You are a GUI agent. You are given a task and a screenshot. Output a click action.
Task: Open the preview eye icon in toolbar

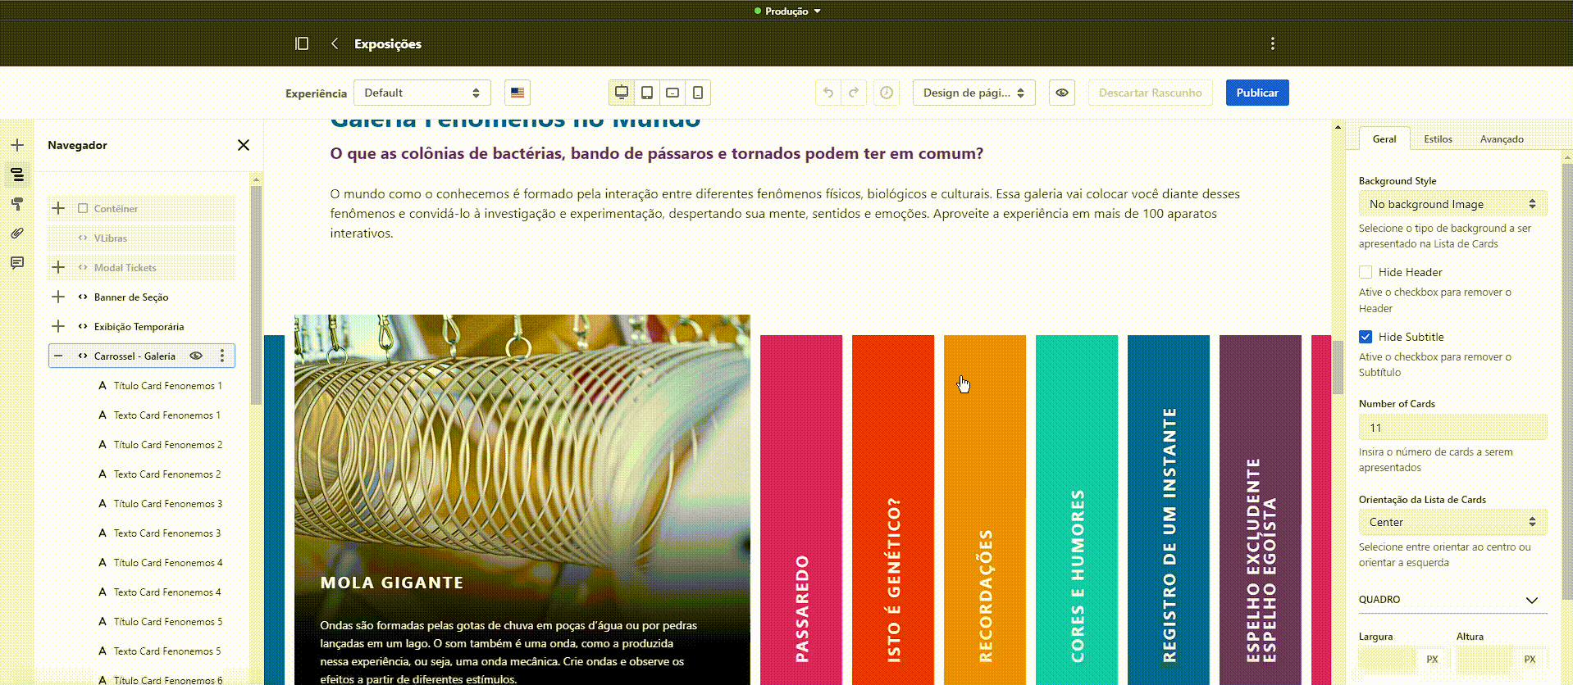pos(1062,93)
